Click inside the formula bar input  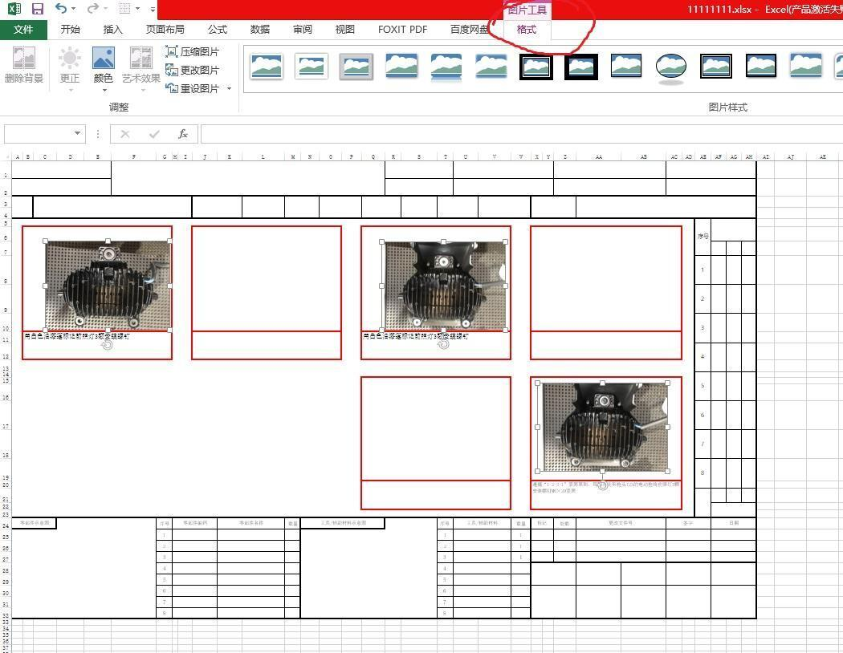pyautogui.click(x=514, y=134)
